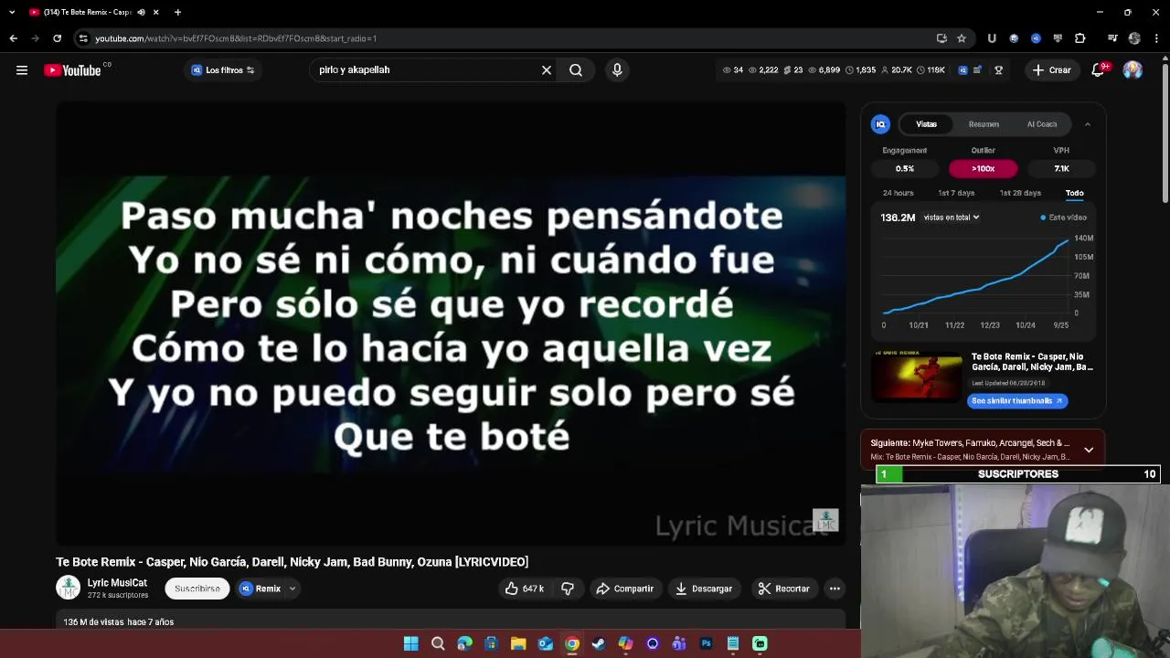Open the notifications bell
Image resolution: width=1170 pixels, height=658 pixels.
coord(1099,70)
